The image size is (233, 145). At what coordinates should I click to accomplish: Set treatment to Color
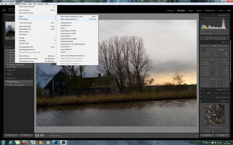coord(215,46)
